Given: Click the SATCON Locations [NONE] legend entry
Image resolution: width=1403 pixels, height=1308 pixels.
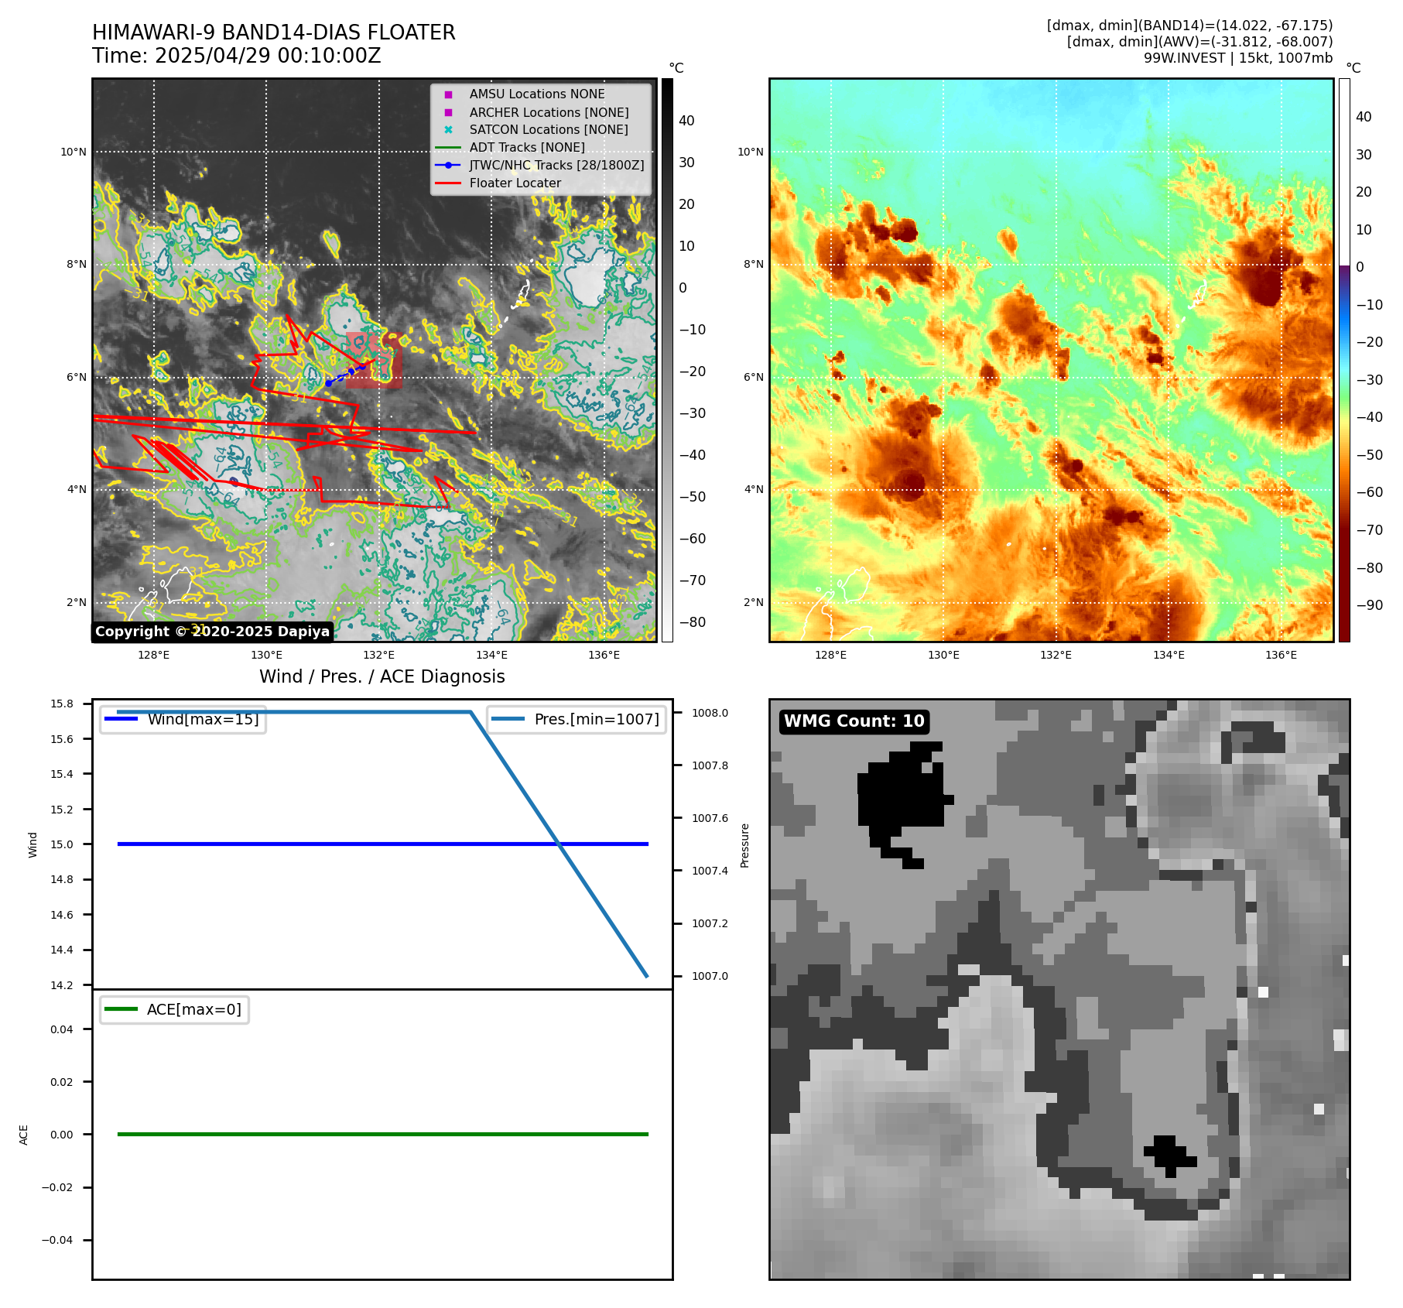Looking at the screenshot, I should click(x=549, y=129).
